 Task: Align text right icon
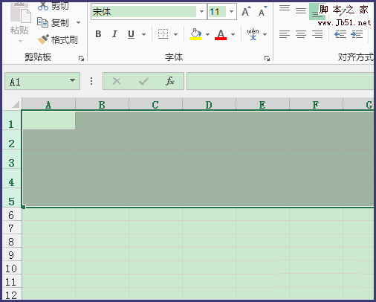[x=317, y=34]
